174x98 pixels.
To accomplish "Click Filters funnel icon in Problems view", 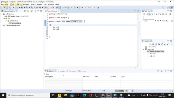I will [x=158, y=71].
